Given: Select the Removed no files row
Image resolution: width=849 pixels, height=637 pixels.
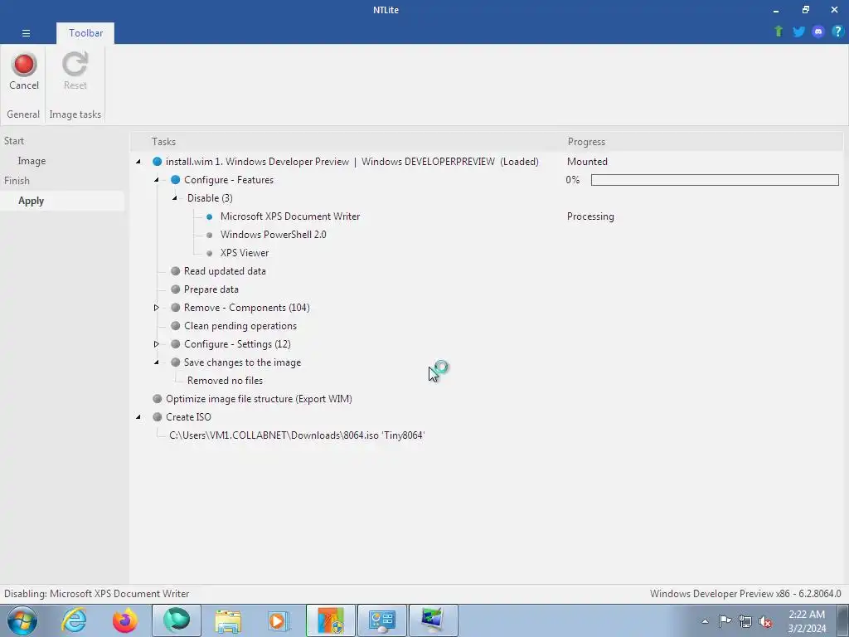Looking at the screenshot, I should click(x=225, y=381).
